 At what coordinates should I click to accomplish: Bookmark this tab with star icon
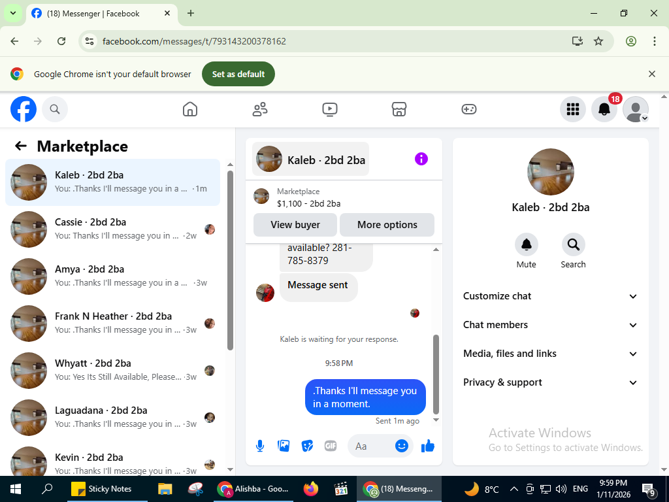pyautogui.click(x=598, y=41)
